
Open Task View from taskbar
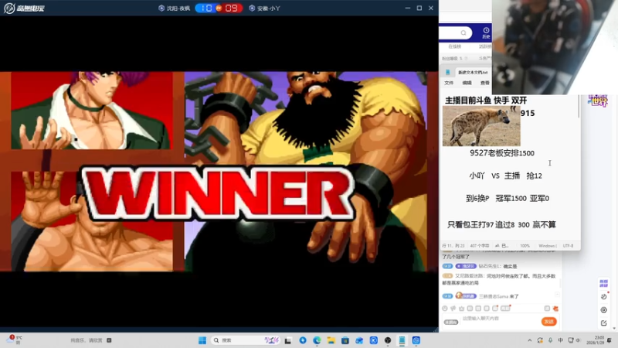point(288,340)
